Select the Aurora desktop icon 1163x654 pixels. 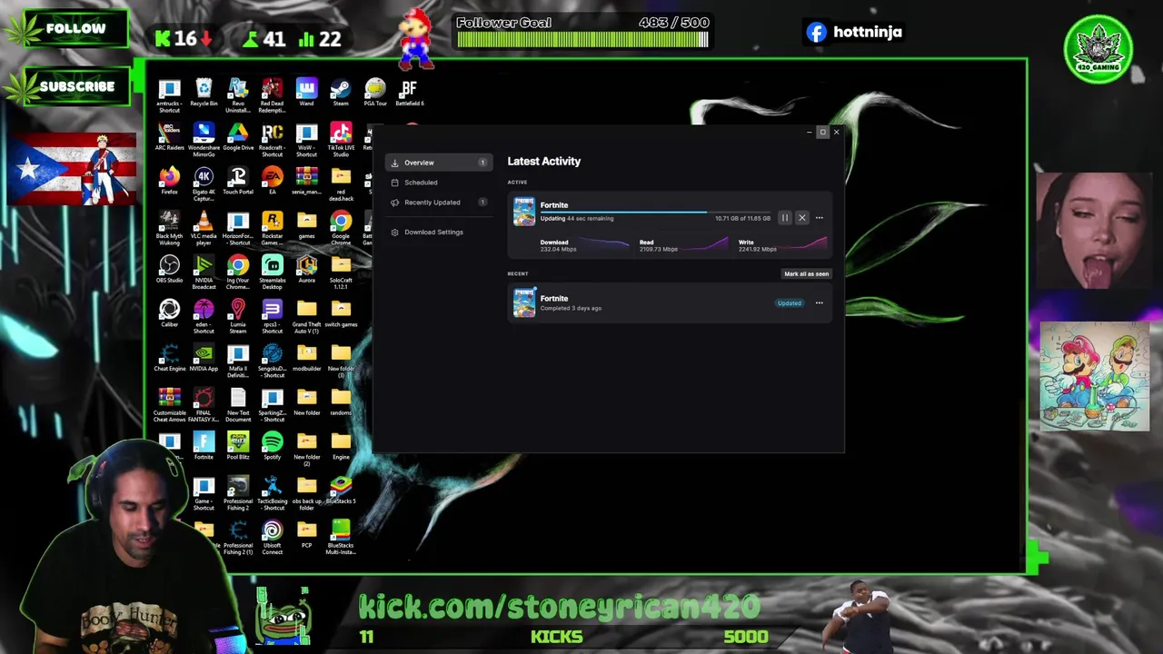(306, 269)
